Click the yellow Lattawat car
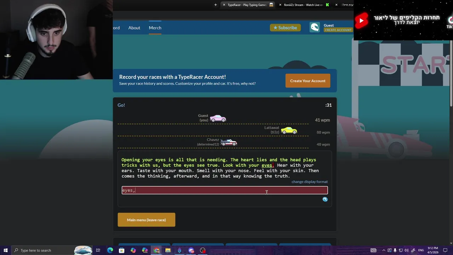Screen dimensions: 453x255 click(289, 130)
